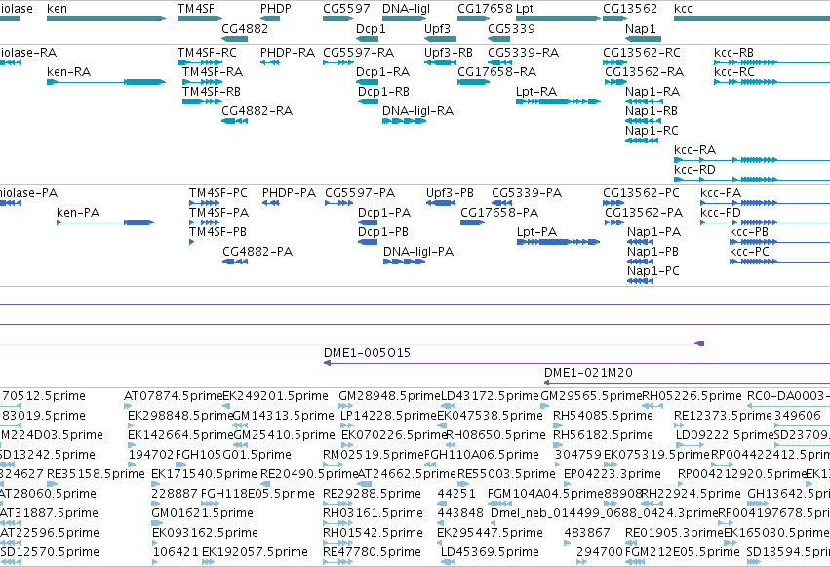Select the ken gene arrow in the top track
The height and width of the screenshot is (567, 830).
click(106, 19)
